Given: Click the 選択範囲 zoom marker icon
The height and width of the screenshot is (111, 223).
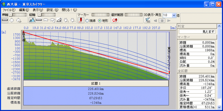Looking at the screenshot, I should (x=114, y=20).
